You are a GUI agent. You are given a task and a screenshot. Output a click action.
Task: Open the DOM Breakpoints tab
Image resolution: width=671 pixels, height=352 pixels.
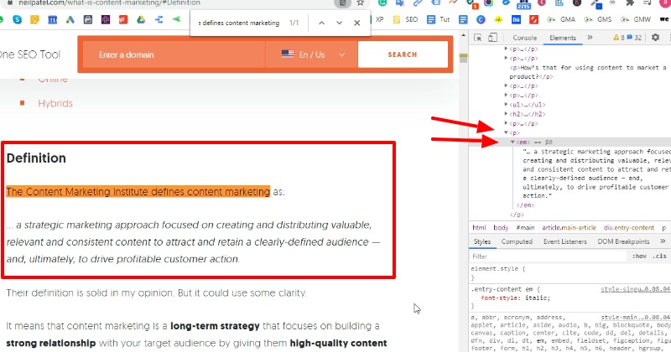623,241
